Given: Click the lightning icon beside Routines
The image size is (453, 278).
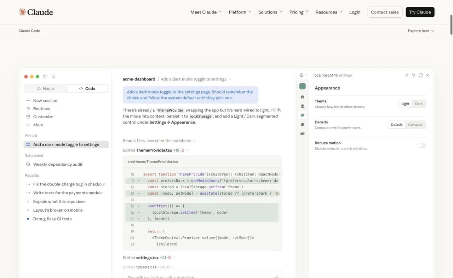Looking at the screenshot, I should point(28,109).
